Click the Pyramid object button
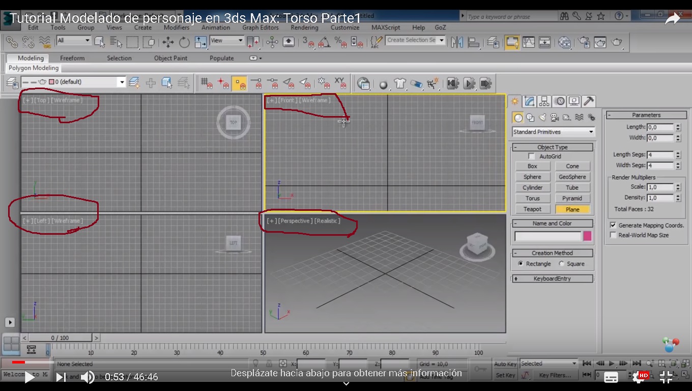 [572, 199]
